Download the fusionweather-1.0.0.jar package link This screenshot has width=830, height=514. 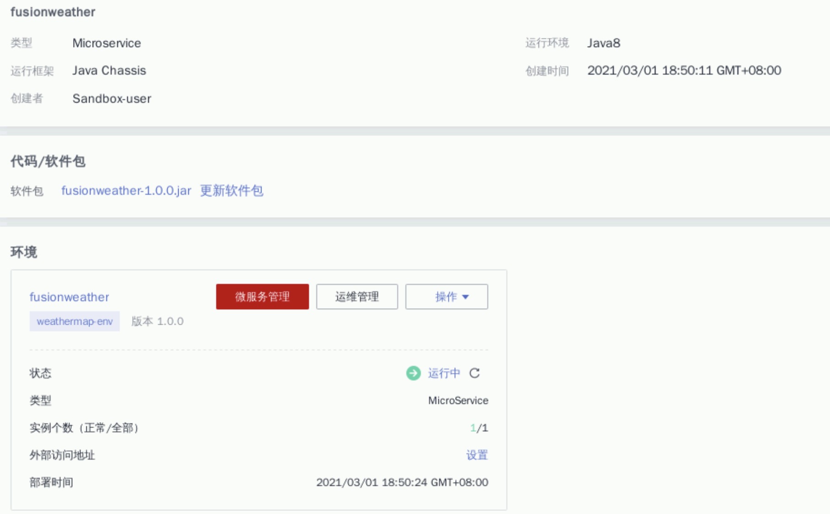coord(126,191)
